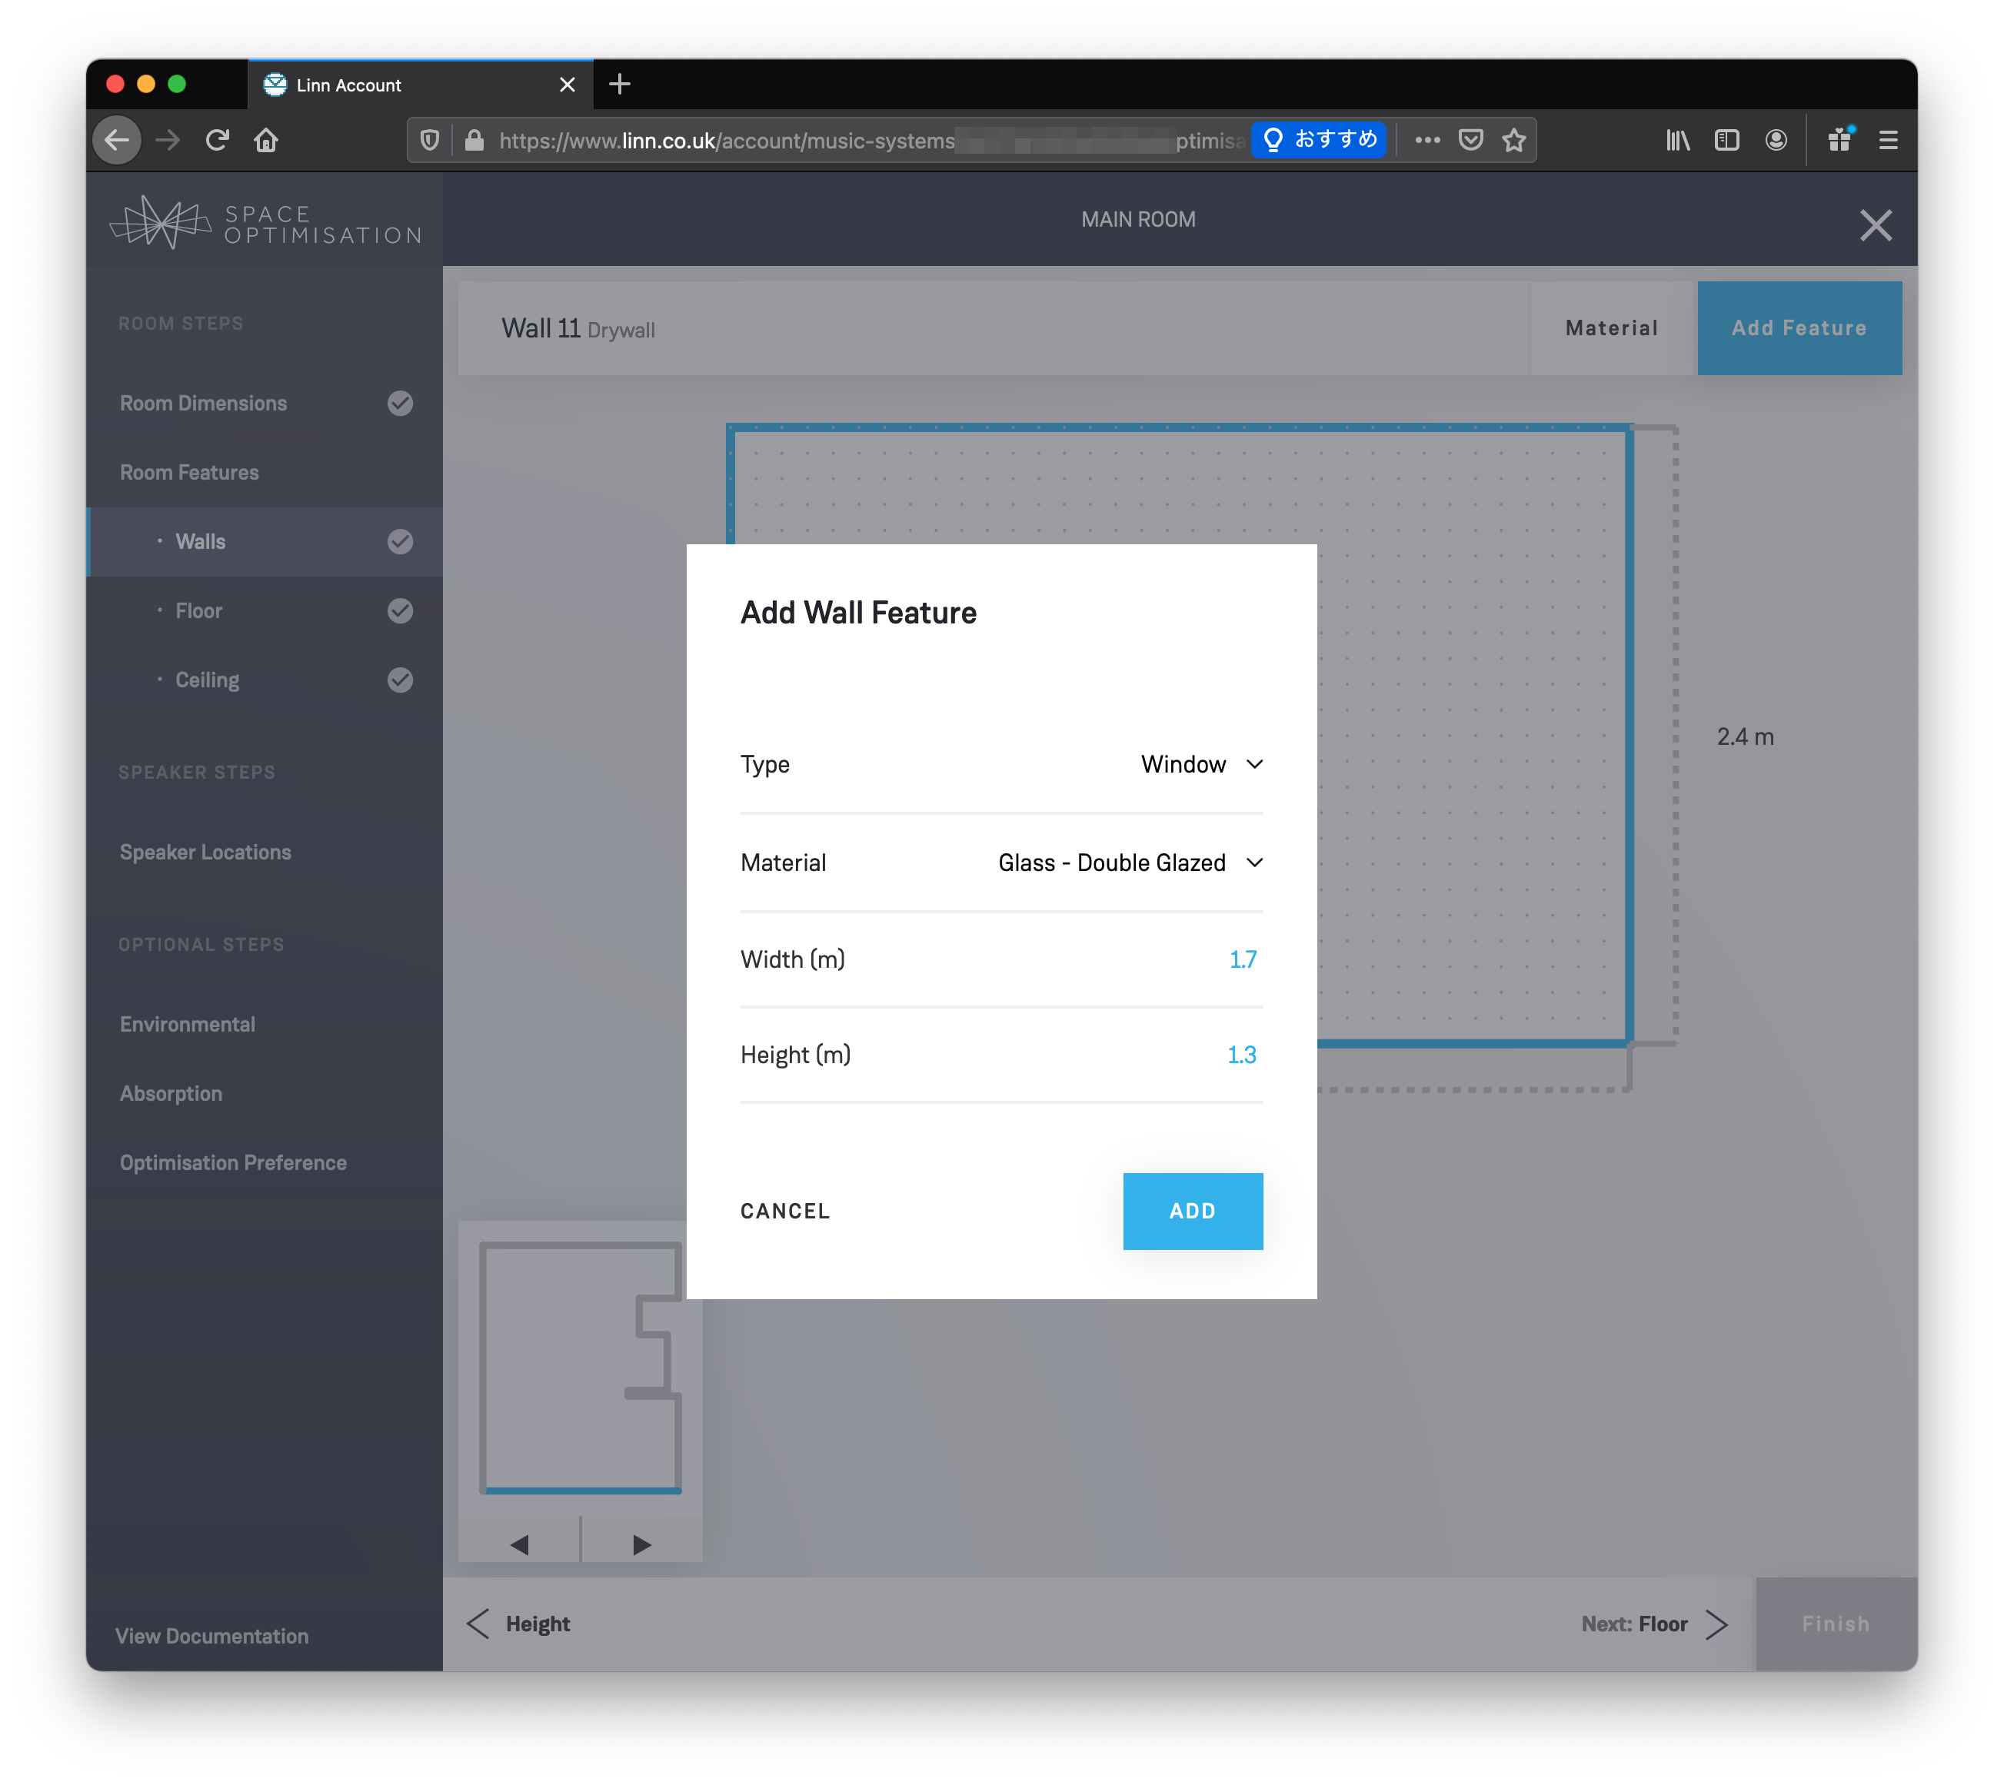Image resolution: width=2004 pixels, height=1785 pixels.
Task: Open Optimisation Preference step
Action: click(234, 1162)
